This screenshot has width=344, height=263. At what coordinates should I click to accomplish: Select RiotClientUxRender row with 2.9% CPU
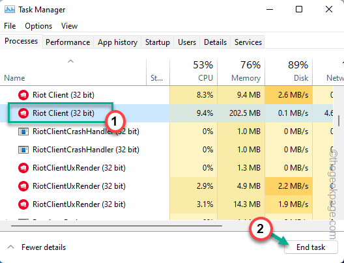[x=167, y=186]
